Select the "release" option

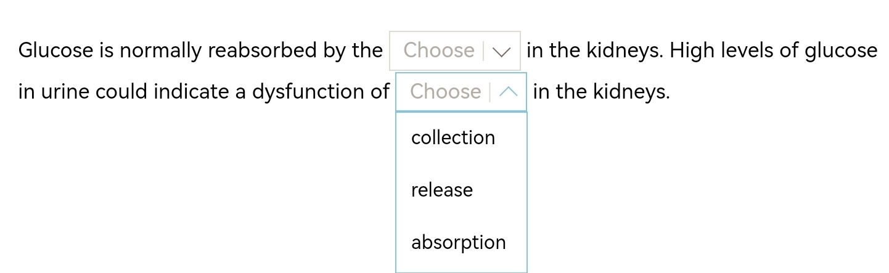click(x=442, y=190)
